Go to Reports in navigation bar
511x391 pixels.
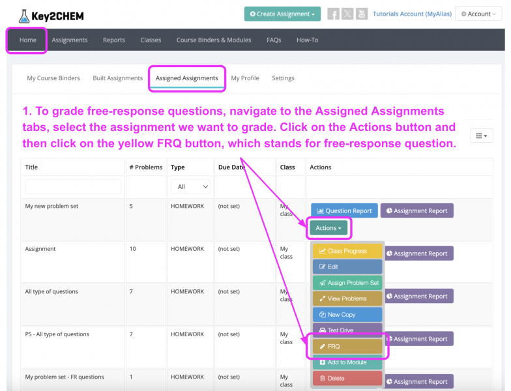tap(113, 40)
